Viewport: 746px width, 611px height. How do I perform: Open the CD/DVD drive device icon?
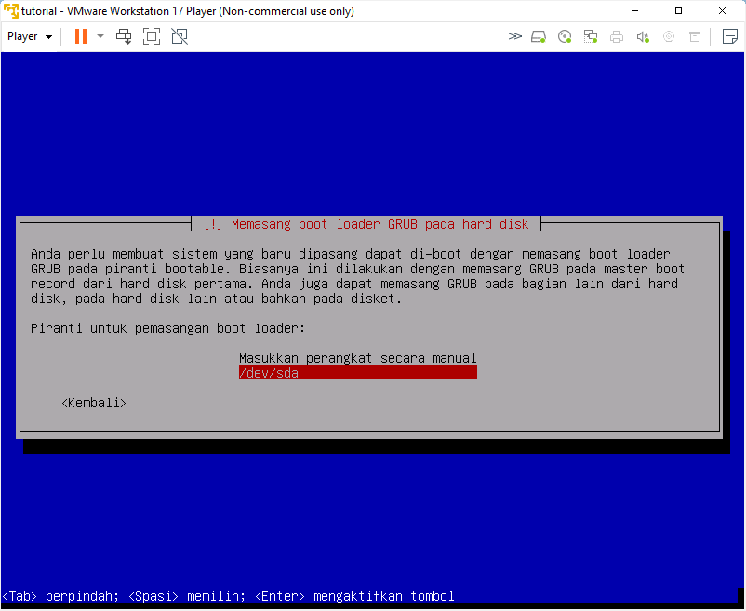click(565, 36)
